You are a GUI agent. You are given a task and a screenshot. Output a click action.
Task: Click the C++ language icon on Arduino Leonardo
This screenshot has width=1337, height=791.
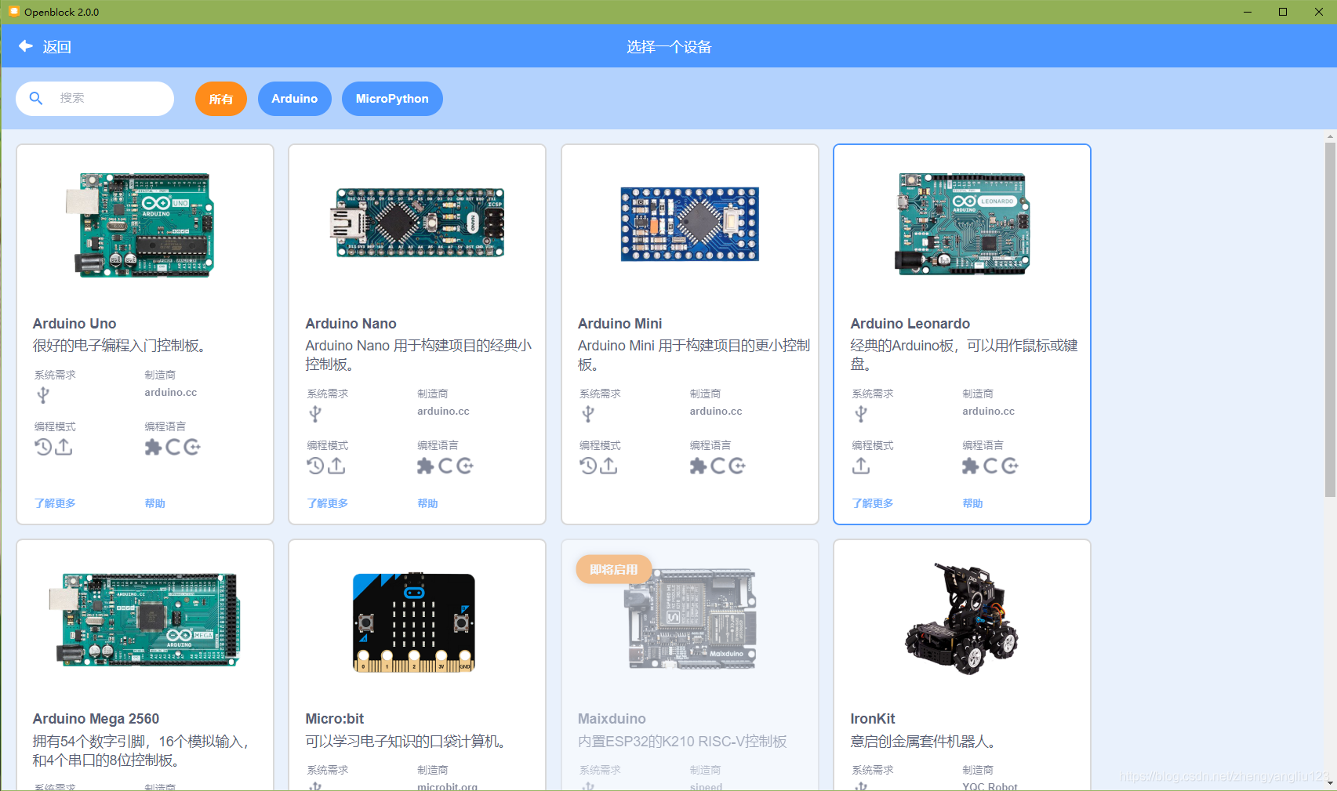1011,466
